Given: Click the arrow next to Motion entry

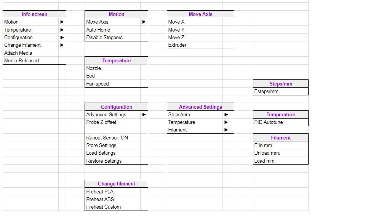Looking at the screenshot, I should [62, 22].
